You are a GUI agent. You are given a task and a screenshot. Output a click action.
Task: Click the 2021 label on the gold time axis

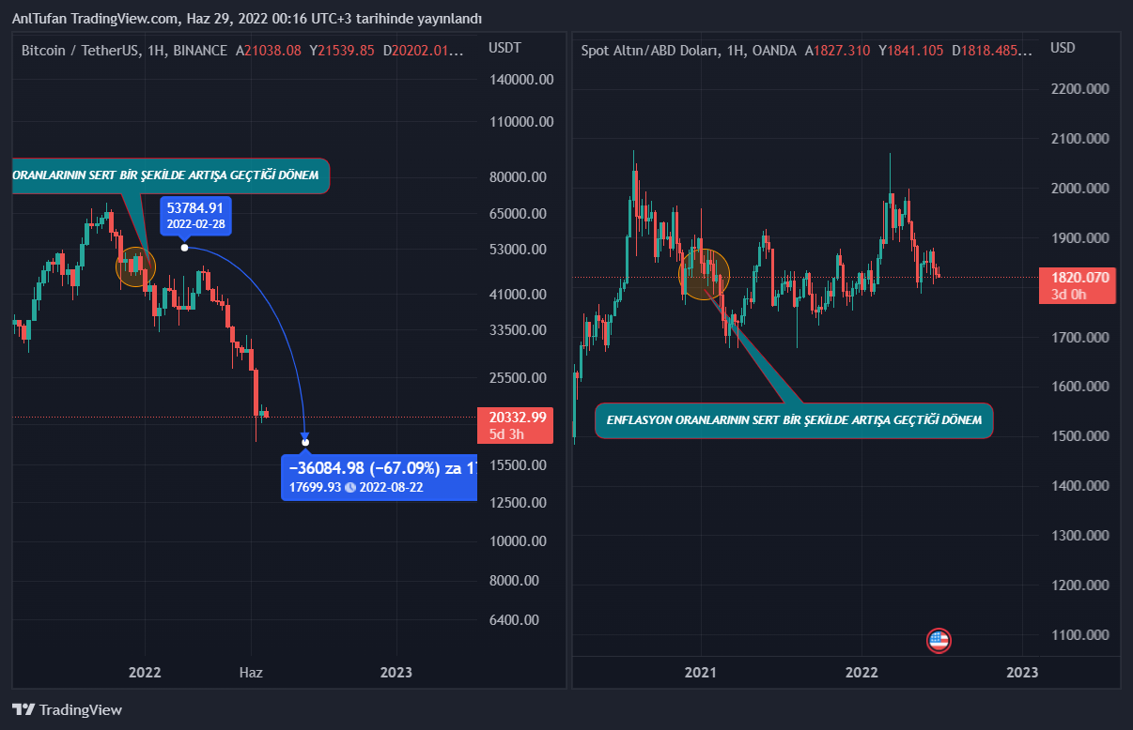pos(701,673)
